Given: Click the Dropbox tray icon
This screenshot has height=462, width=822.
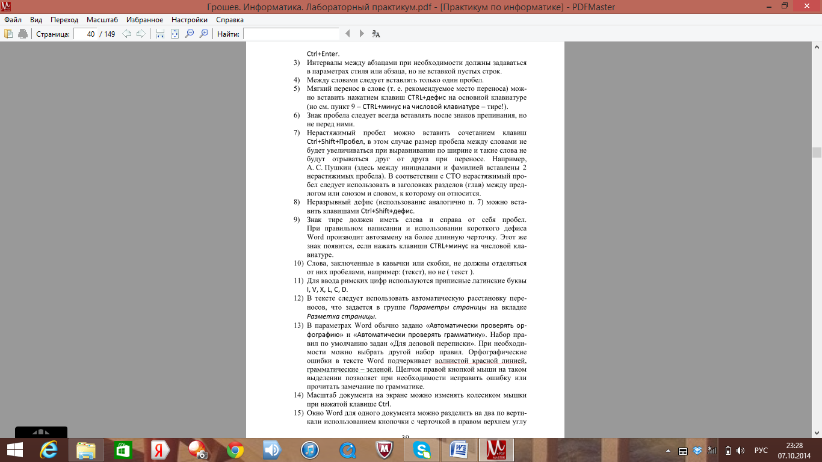Looking at the screenshot, I should [x=697, y=451].
